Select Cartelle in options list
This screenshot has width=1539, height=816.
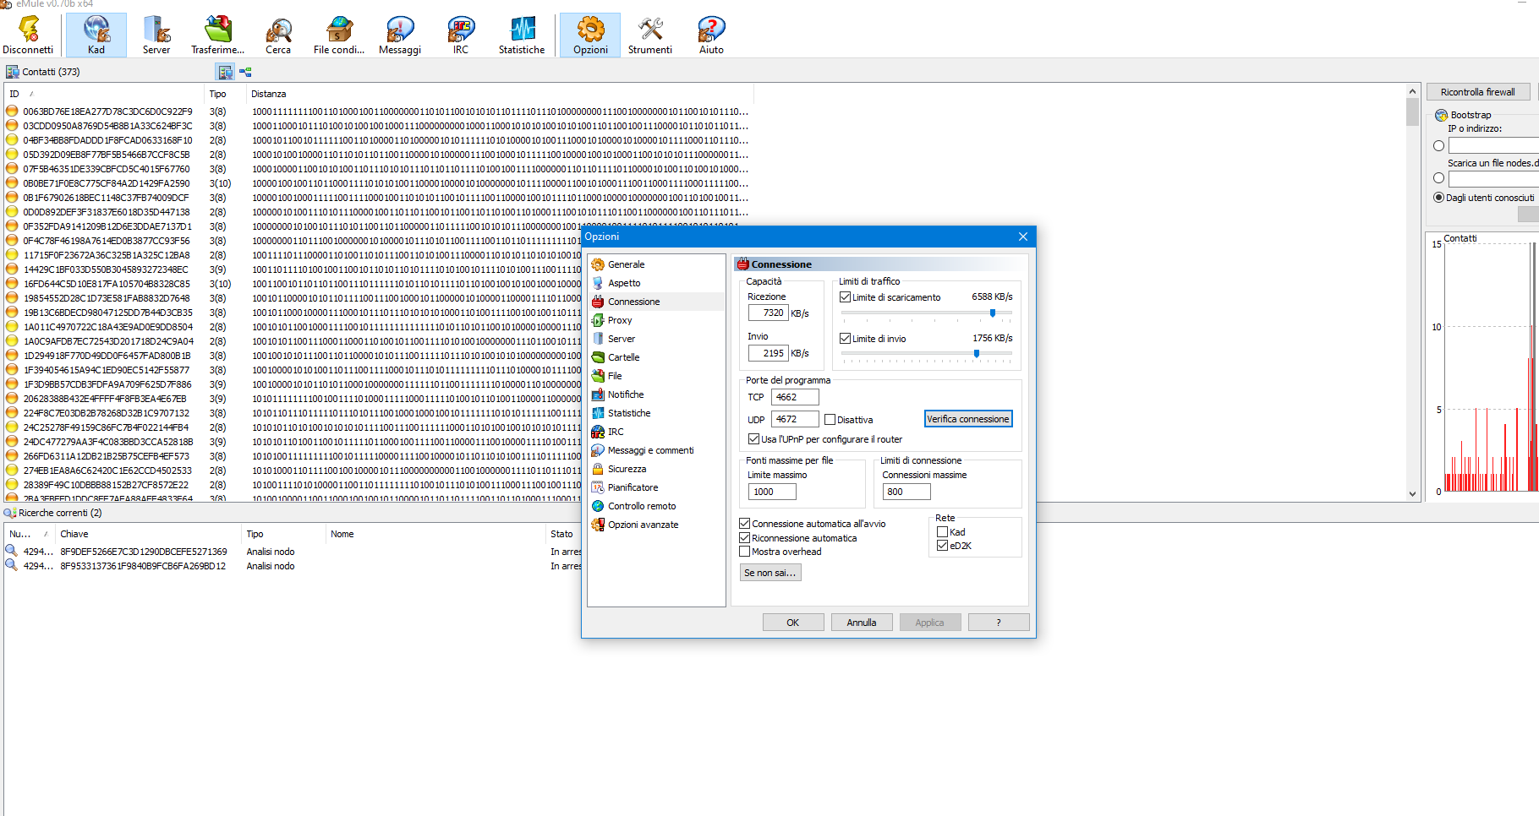(623, 357)
